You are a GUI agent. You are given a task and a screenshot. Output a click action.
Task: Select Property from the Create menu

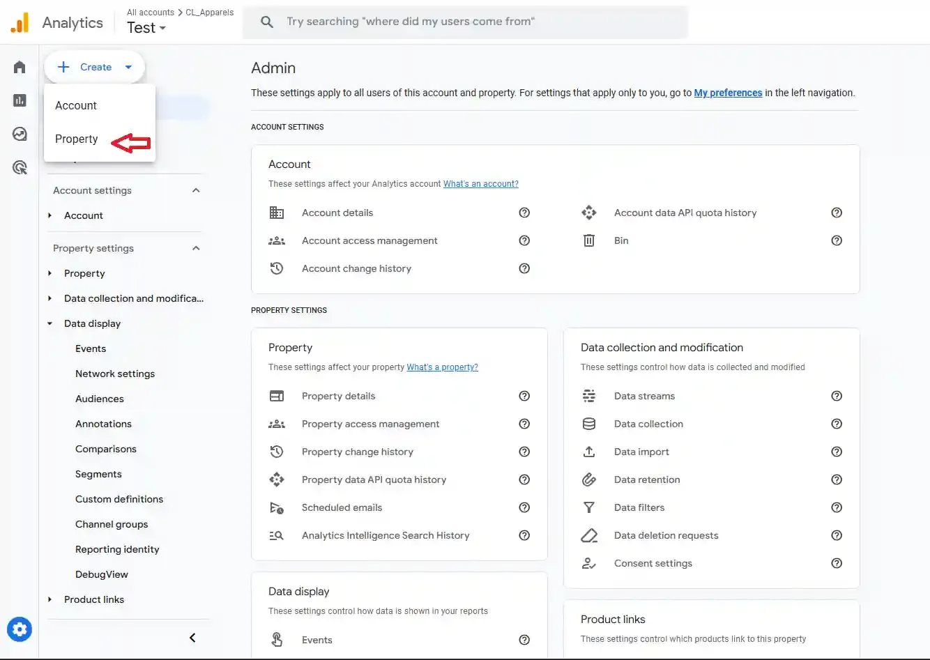pos(100,139)
